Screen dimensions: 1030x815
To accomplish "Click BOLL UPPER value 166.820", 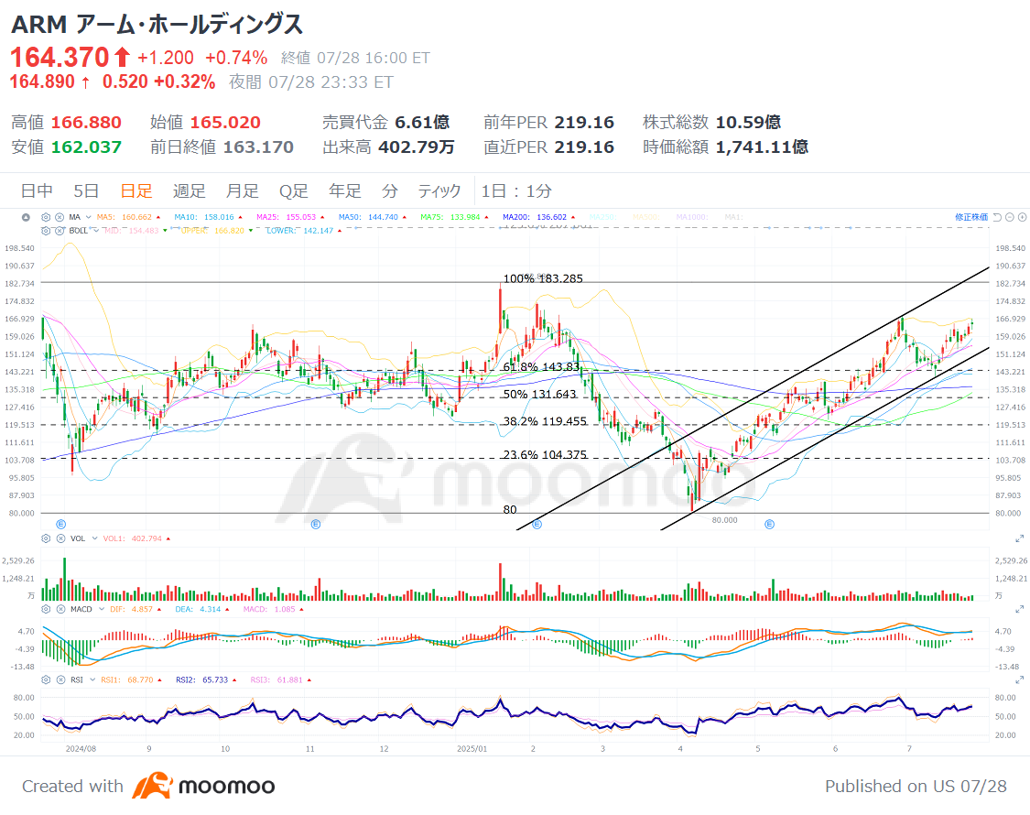I will (x=229, y=231).
